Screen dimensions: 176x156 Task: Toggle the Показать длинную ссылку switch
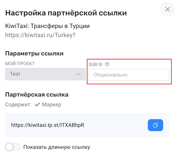[13, 147]
